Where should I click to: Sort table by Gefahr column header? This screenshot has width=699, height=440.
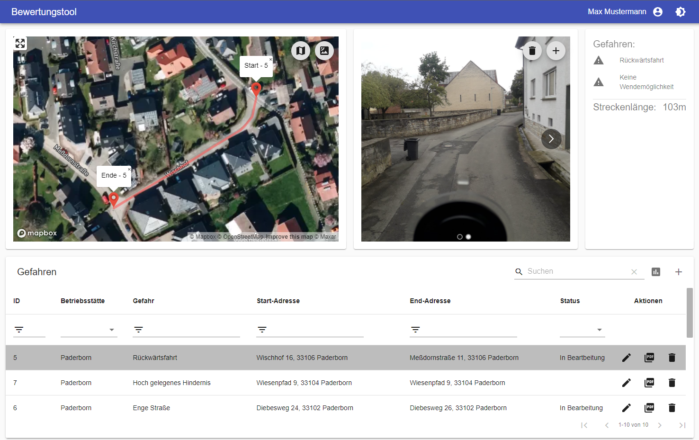point(143,301)
